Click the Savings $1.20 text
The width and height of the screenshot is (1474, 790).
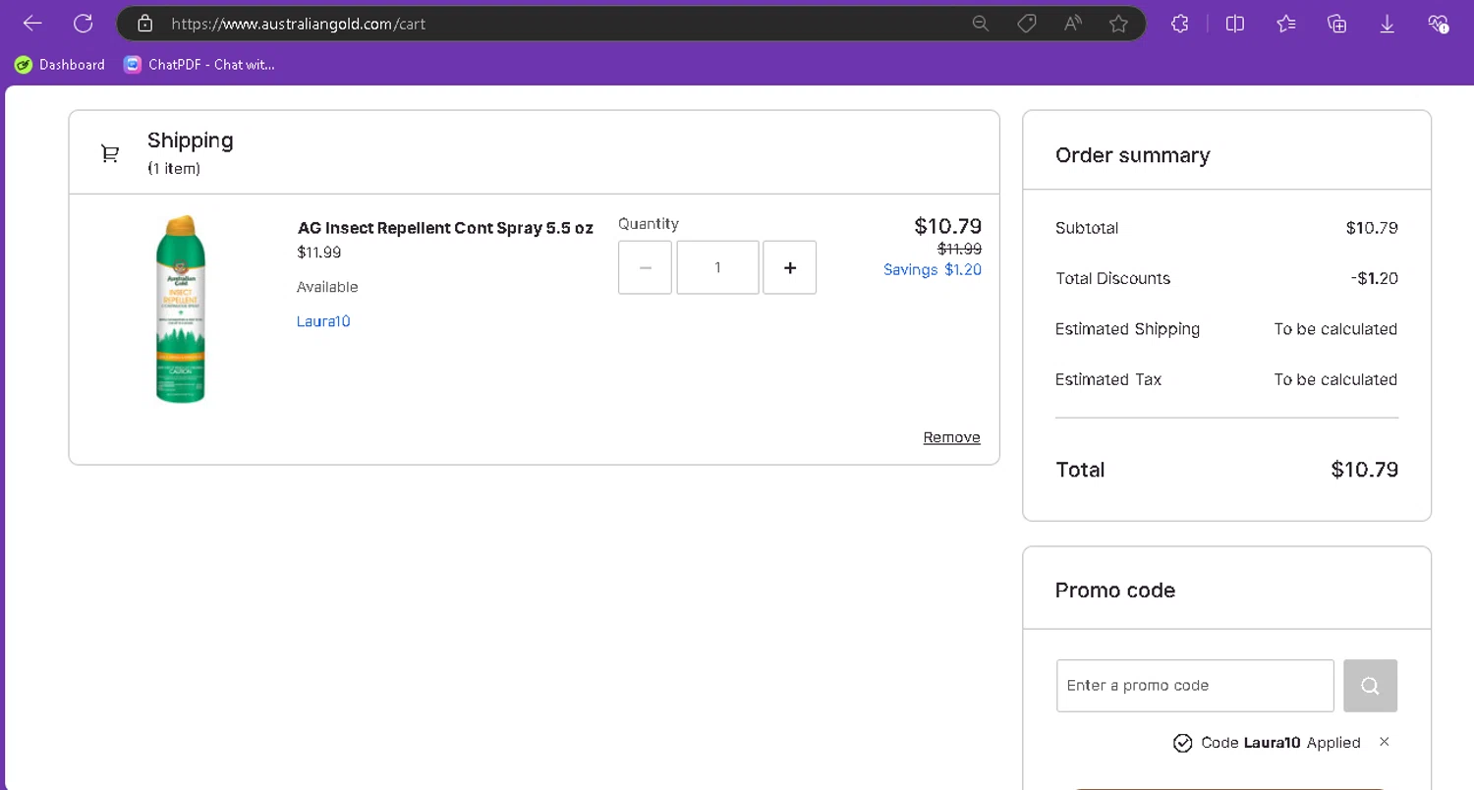[932, 269]
